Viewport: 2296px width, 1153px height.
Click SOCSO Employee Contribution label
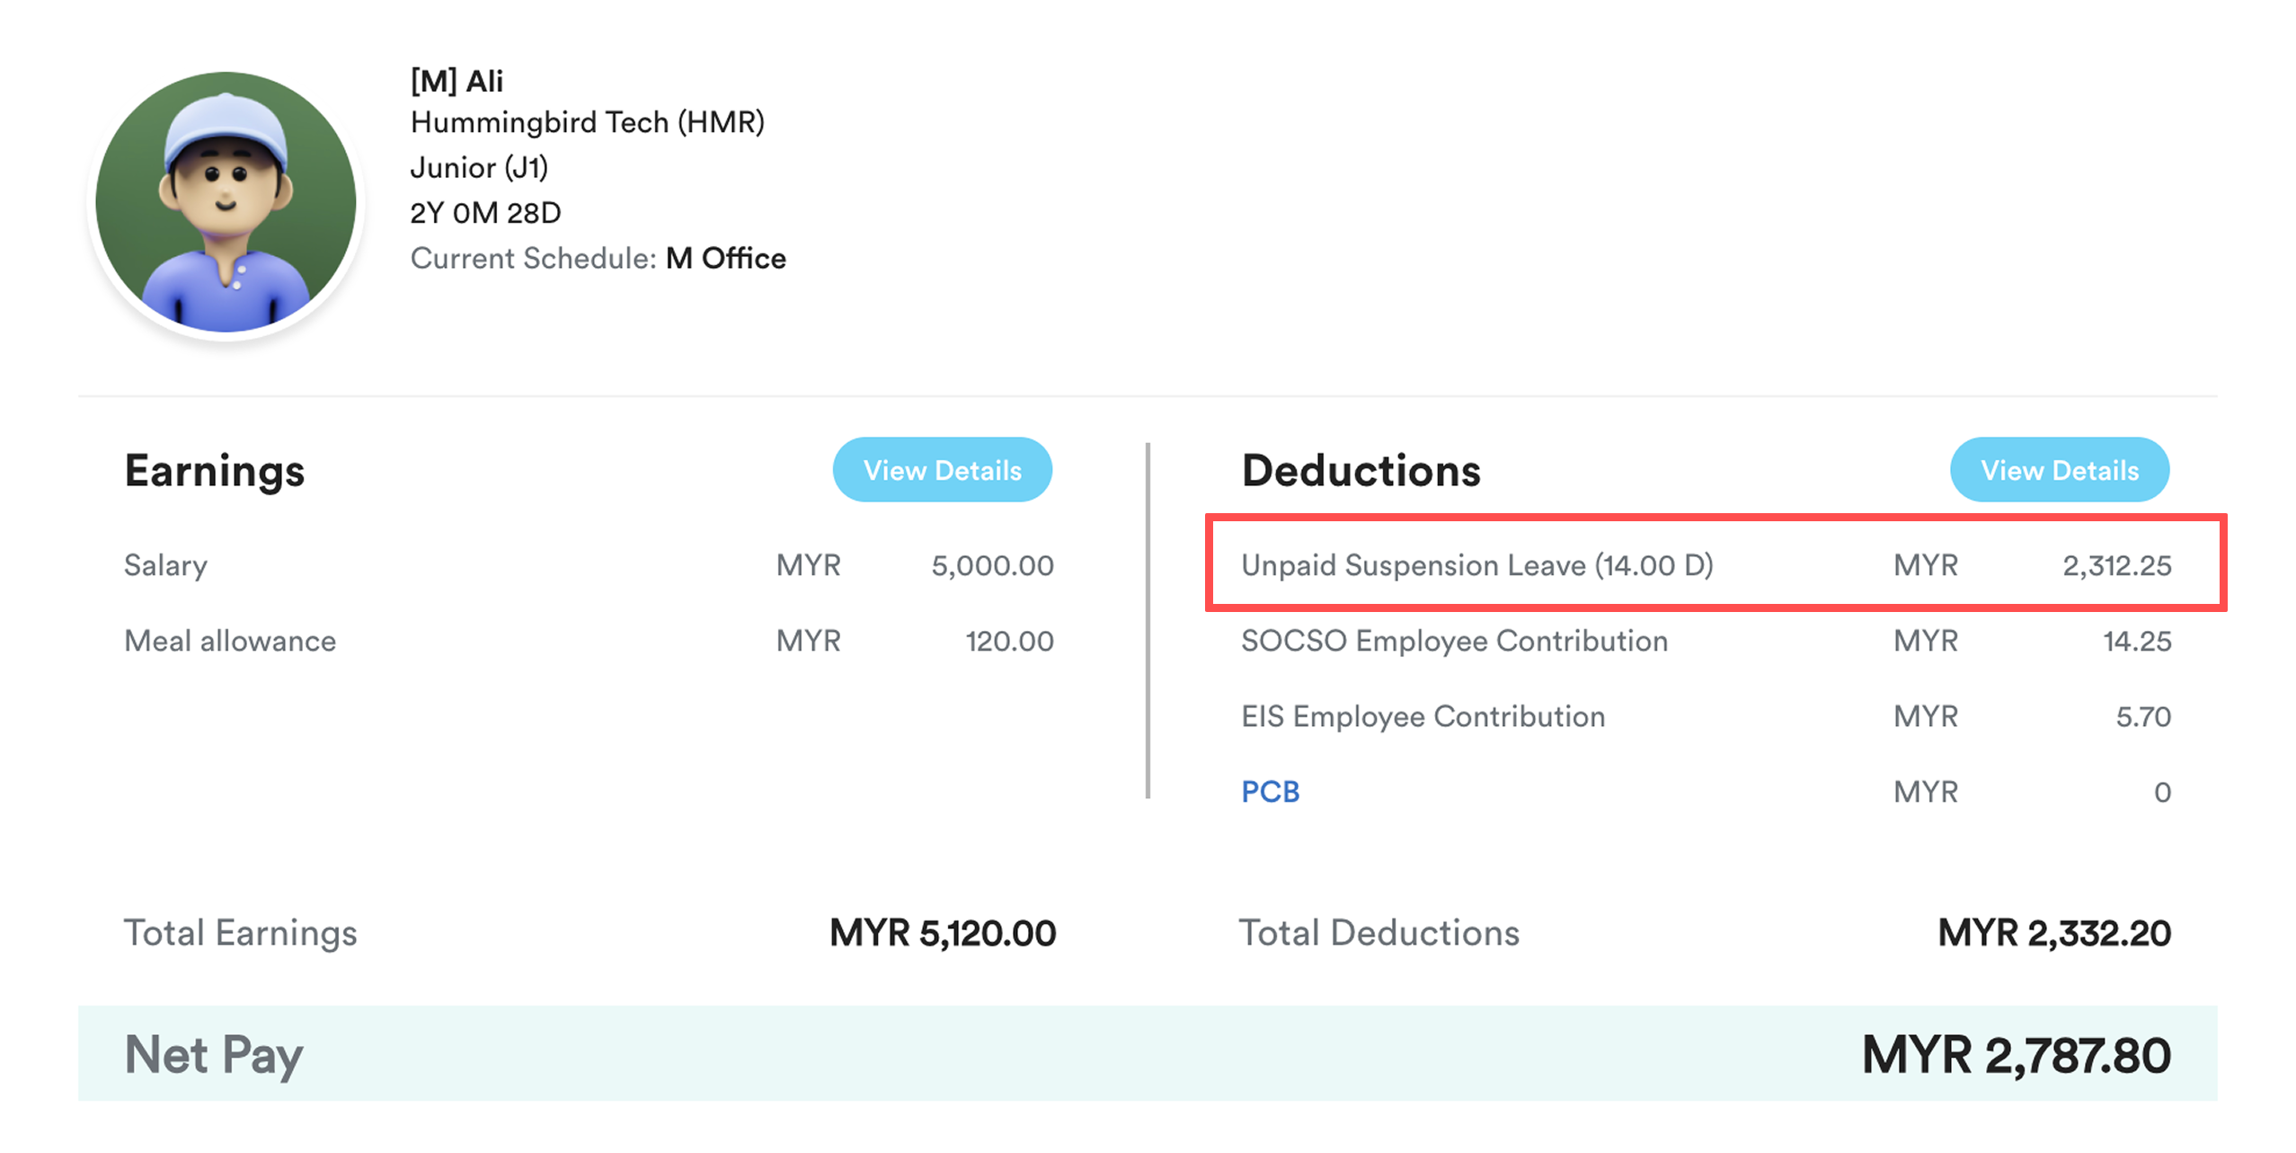tap(1453, 641)
